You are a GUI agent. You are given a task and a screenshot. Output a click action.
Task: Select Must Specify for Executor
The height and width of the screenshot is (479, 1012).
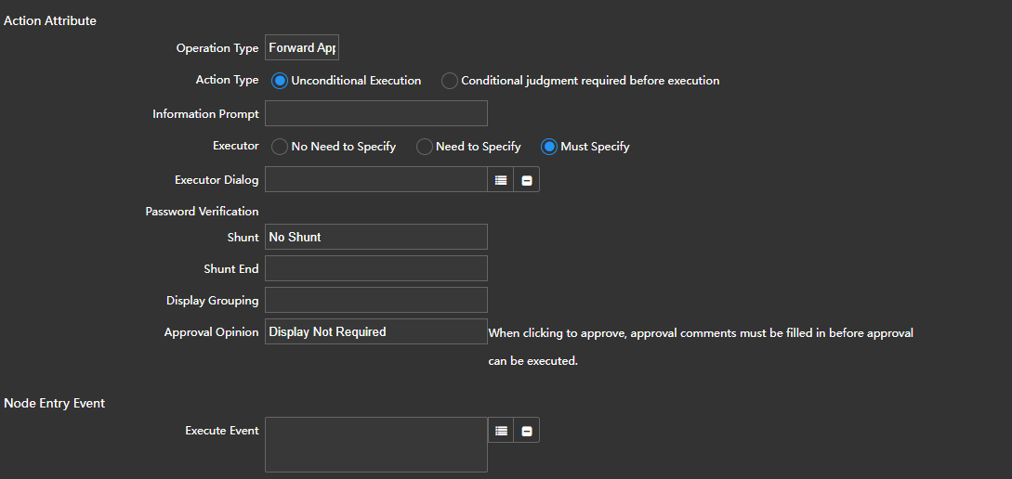pos(549,147)
